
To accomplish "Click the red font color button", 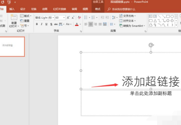I will (77, 24).
